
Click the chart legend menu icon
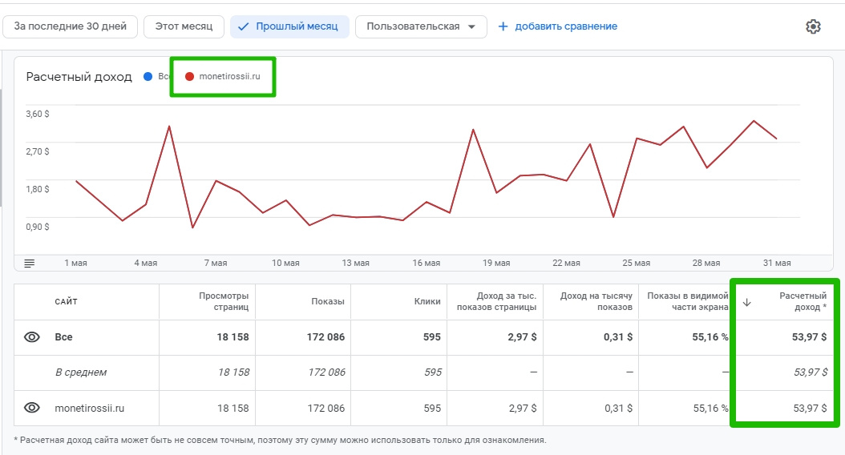[x=30, y=263]
